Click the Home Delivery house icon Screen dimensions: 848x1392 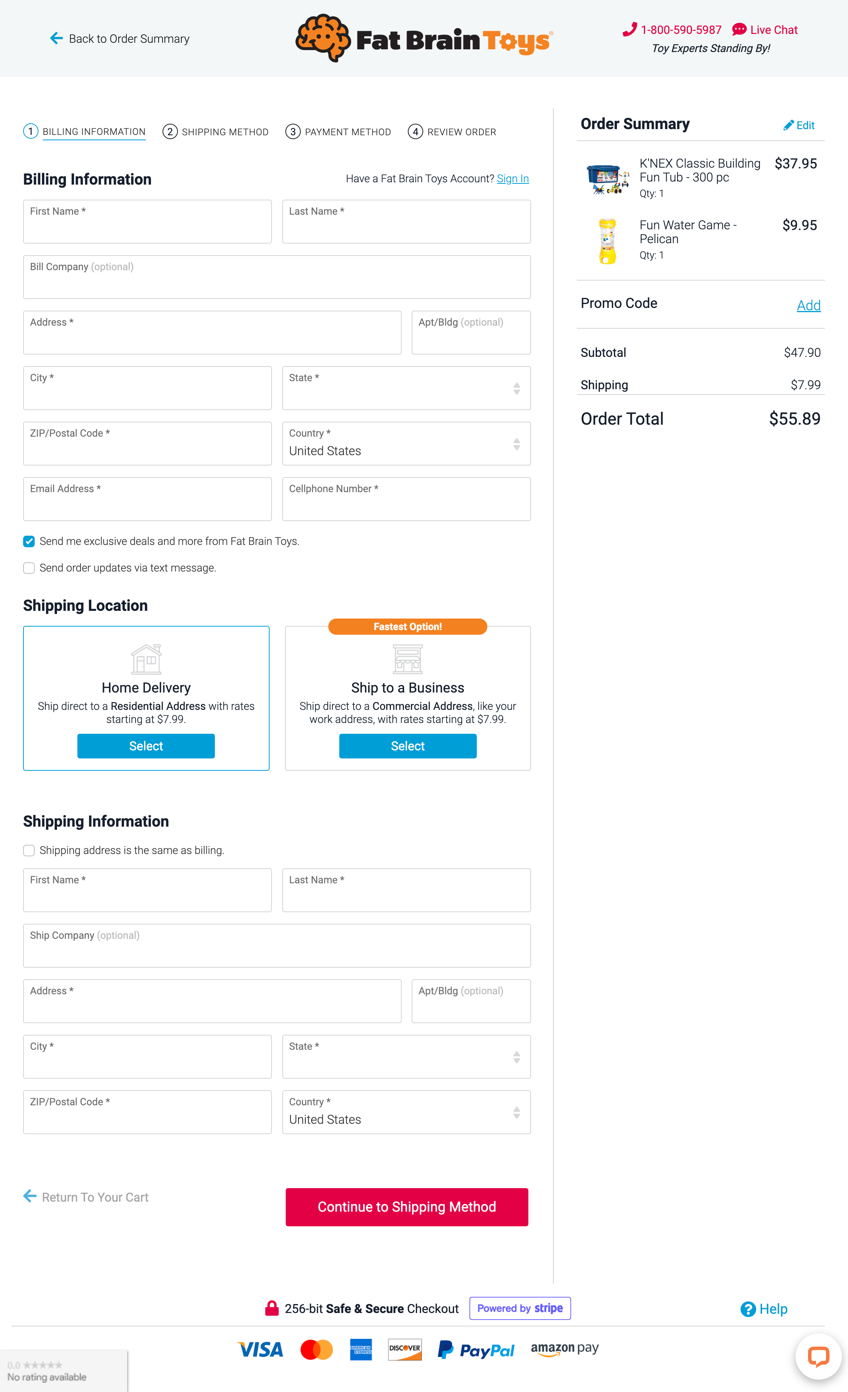(x=146, y=659)
